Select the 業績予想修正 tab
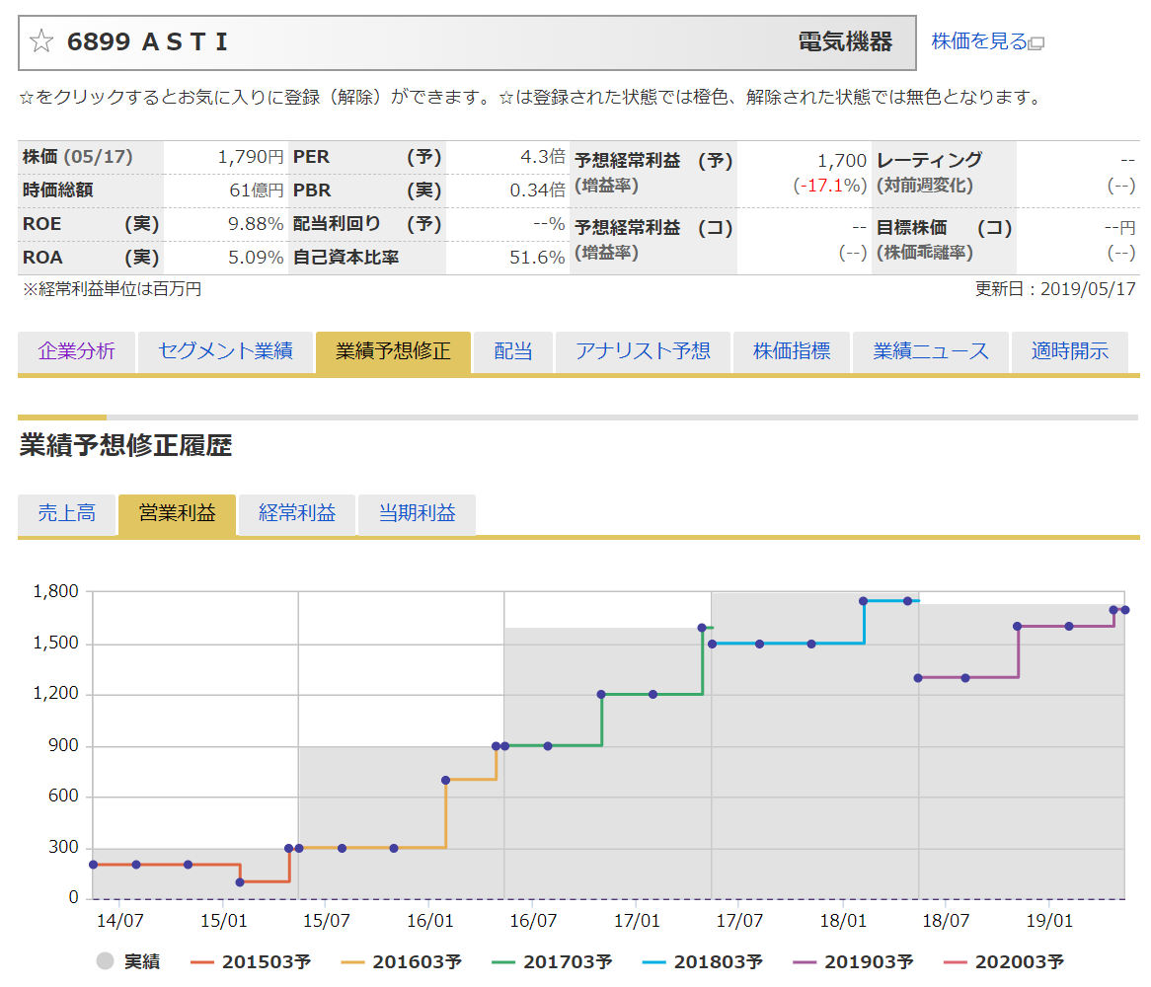This screenshot has width=1151, height=987. click(x=394, y=351)
